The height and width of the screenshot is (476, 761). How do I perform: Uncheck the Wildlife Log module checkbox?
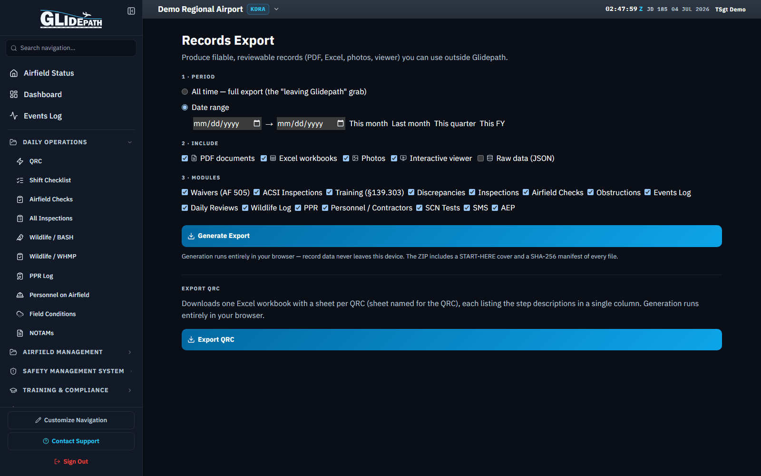(245, 208)
